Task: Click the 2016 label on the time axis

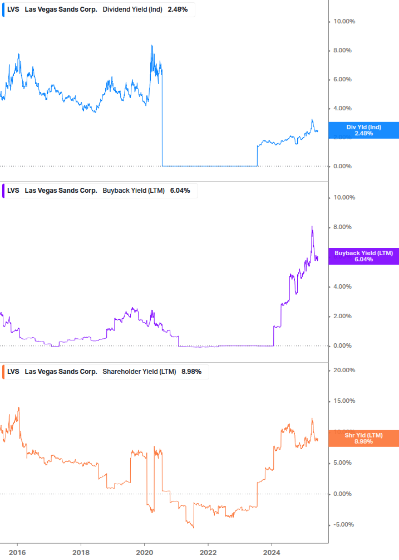Action: [17, 553]
